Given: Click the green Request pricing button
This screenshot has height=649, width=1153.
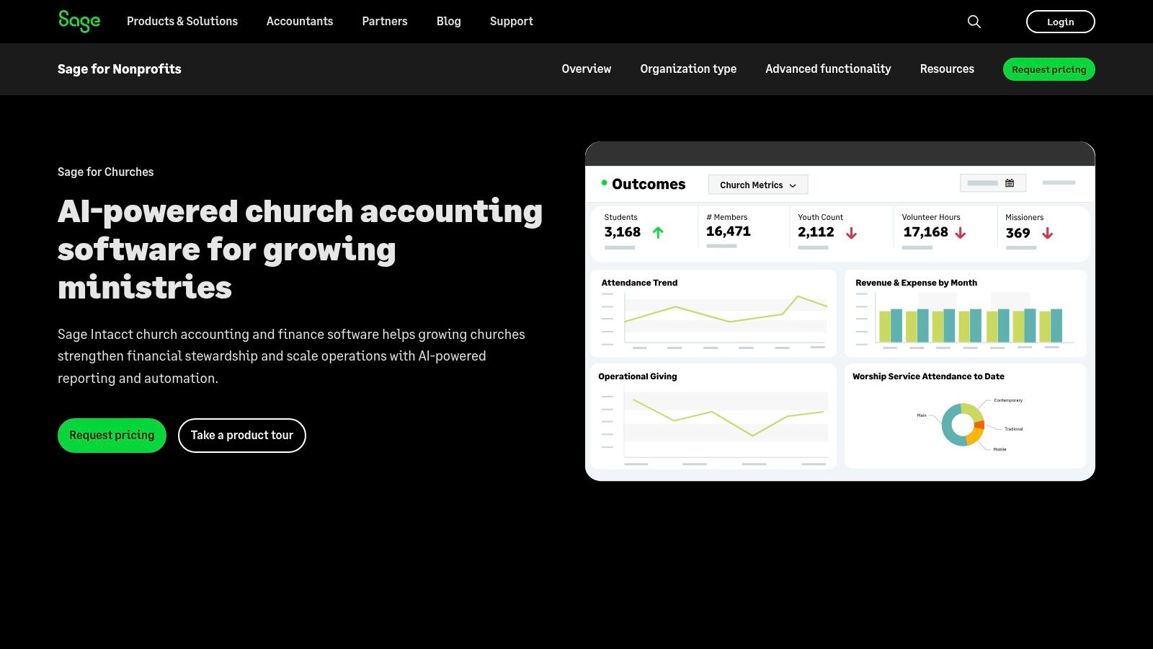Looking at the screenshot, I should coord(112,435).
